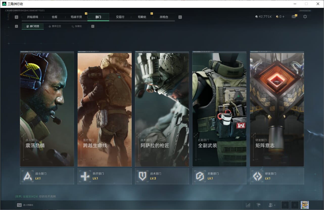This screenshot has height=210, width=324.
Task: Click the 研发部门 diamond emblem icon
Action: [x=257, y=176]
